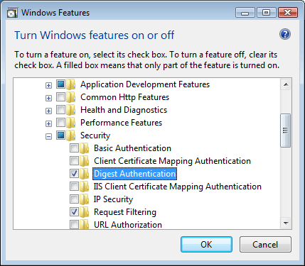305x266 pixels.
Task: Click the Health and Diagnostics folder icon
Action: point(70,110)
